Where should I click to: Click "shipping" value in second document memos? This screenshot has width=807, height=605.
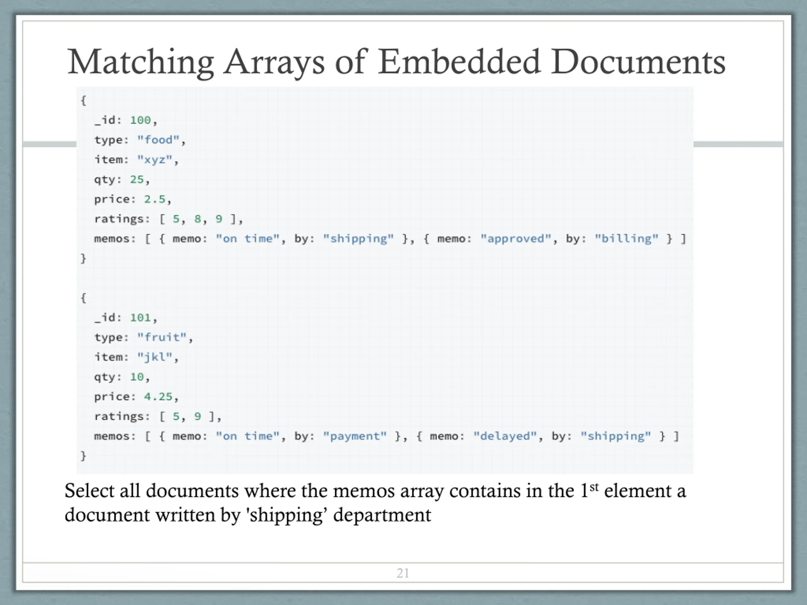615,436
